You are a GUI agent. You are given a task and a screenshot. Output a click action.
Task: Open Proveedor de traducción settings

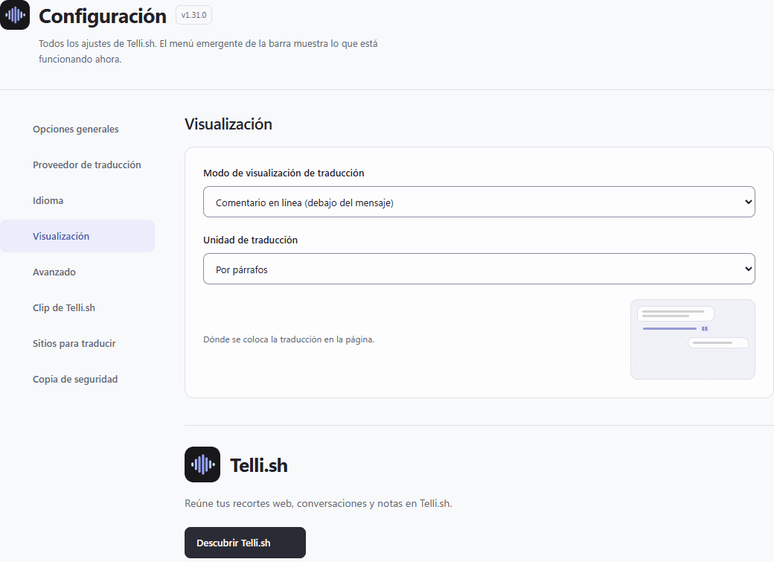[x=87, y=165]
